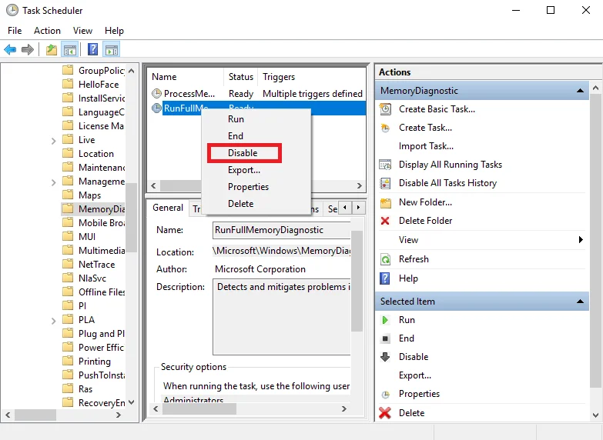Click the tab strip scroll-left arrow
This screenshot has width=603, height=440.
[x=345, y=208]
